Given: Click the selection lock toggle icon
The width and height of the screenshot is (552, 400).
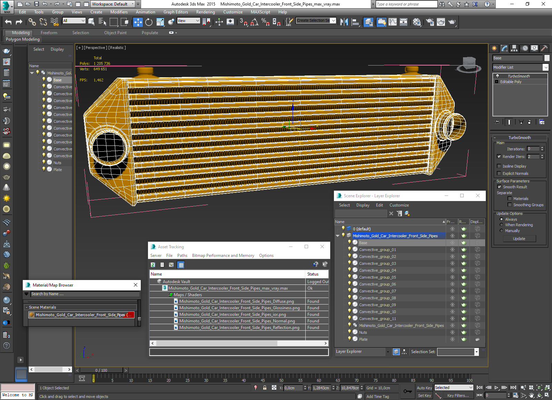Looking at the screenshot, I should pyautogui.click(x=265, y=388).
